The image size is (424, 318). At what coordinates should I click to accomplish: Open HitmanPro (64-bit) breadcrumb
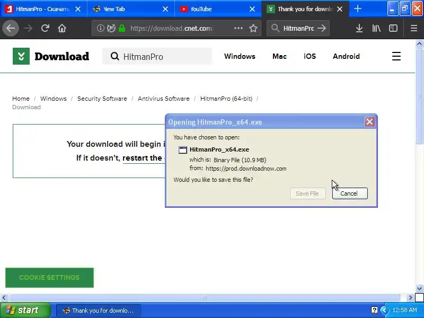point(226,99)
